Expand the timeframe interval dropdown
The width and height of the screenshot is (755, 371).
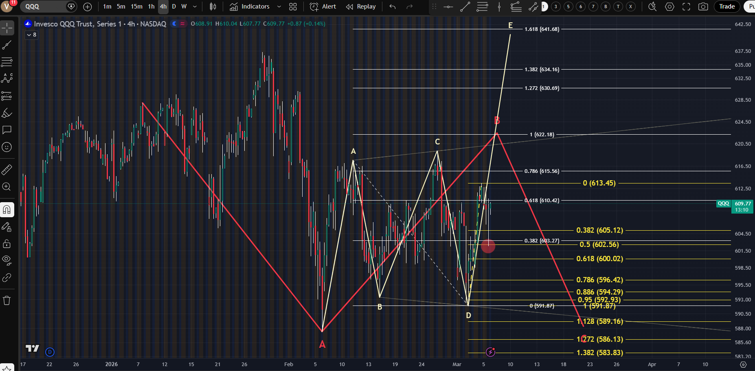tap(195, 7)
